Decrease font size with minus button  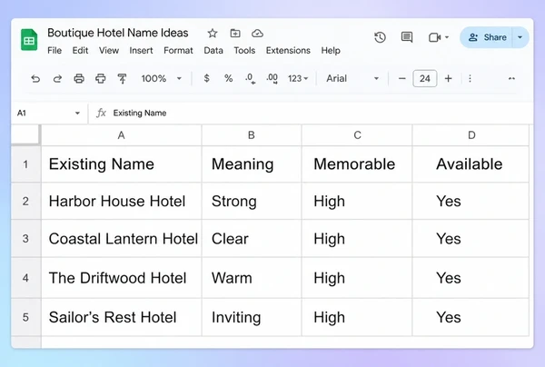tap(402, 78)
